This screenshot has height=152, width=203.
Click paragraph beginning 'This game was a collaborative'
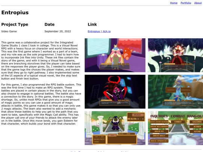pyautogui.click(x=41, y=60)
